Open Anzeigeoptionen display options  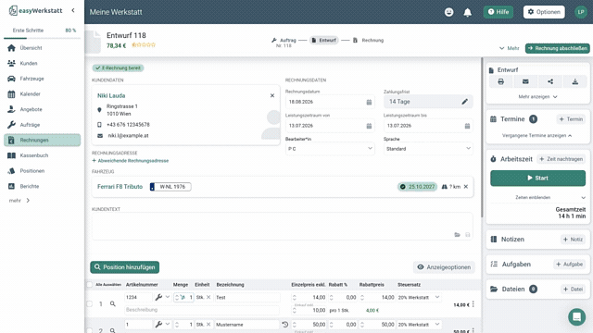(444, 267)
